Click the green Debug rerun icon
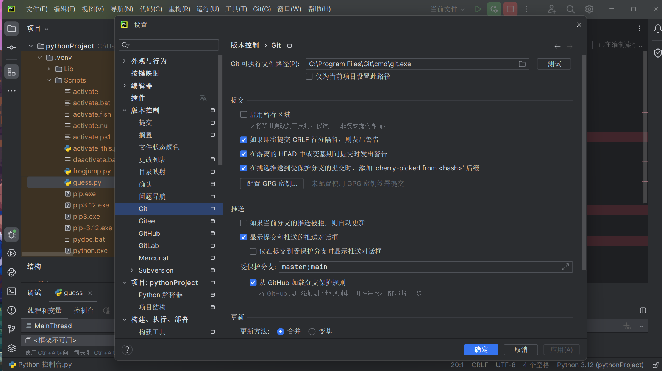This screenshot has height=371, width=662. coord(494,9)
